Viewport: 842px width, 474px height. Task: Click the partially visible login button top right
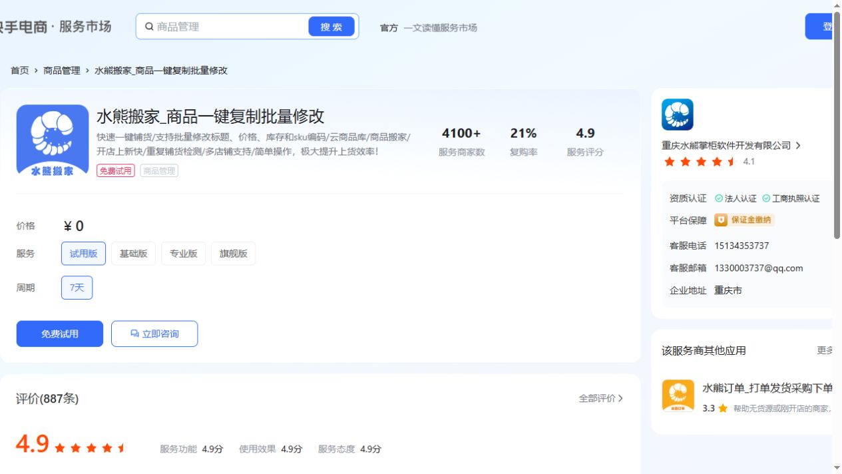[819, 27]
